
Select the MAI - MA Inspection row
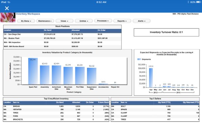tap(62, 42)
